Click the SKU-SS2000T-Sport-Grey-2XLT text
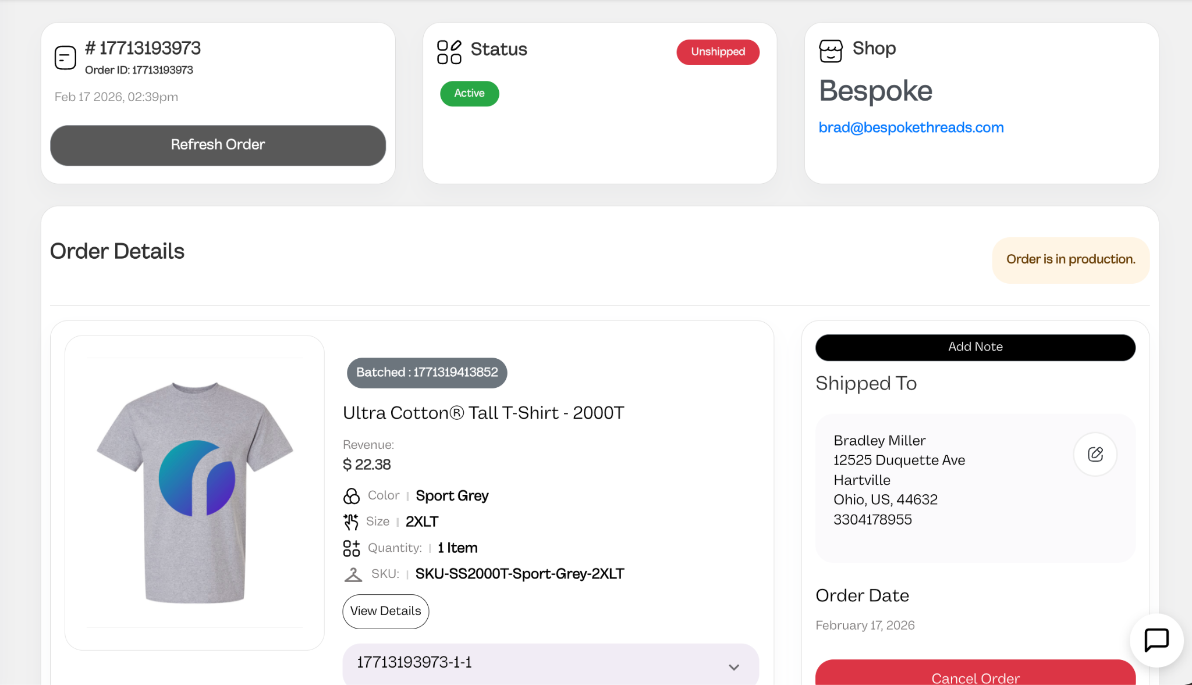Image resolution: width=1192 pixels, height=685 pixels. [x=520, y=574]
